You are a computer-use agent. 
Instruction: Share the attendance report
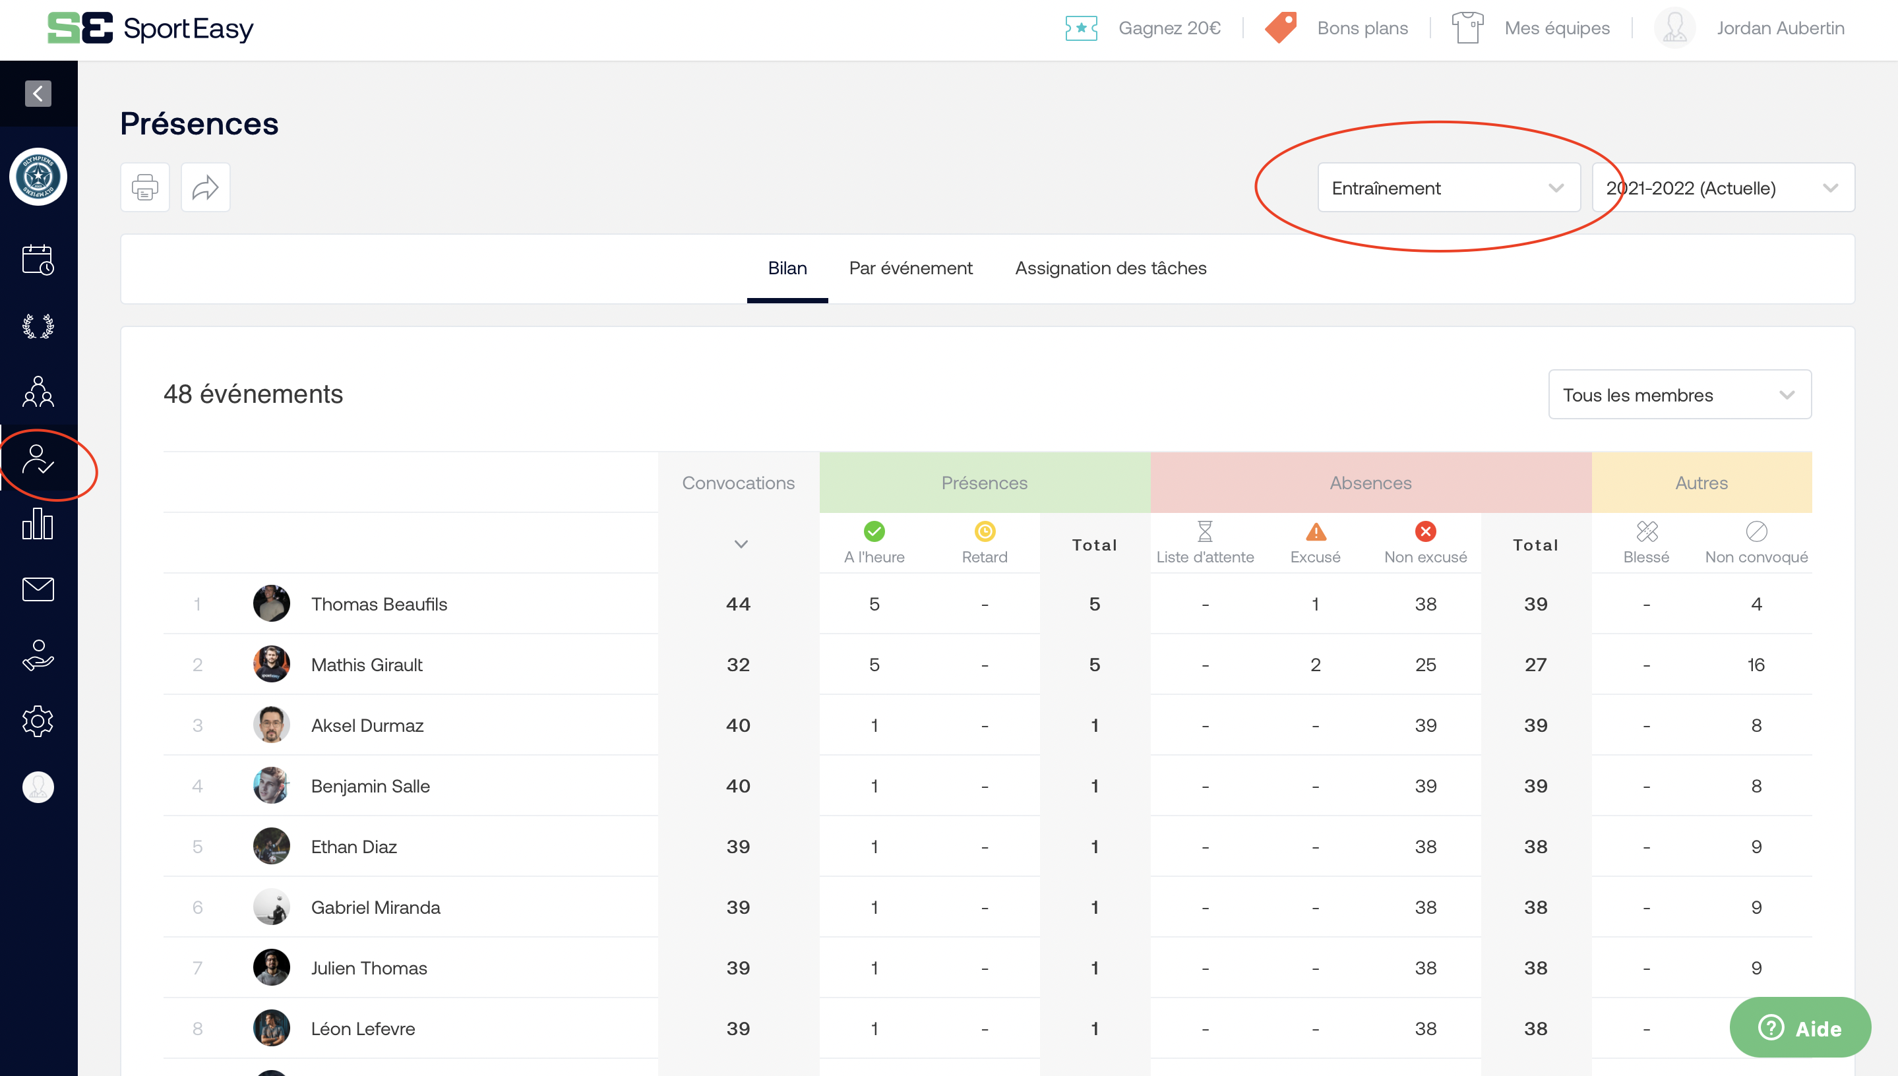pos(206,188)
